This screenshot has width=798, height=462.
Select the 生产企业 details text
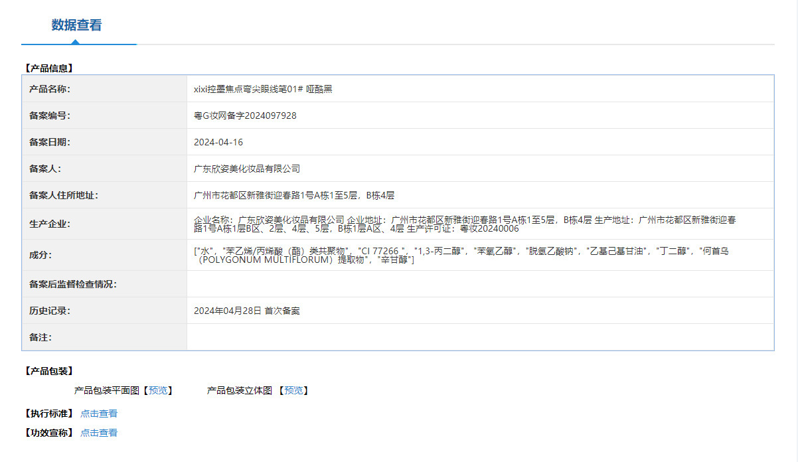pos(465,224)
